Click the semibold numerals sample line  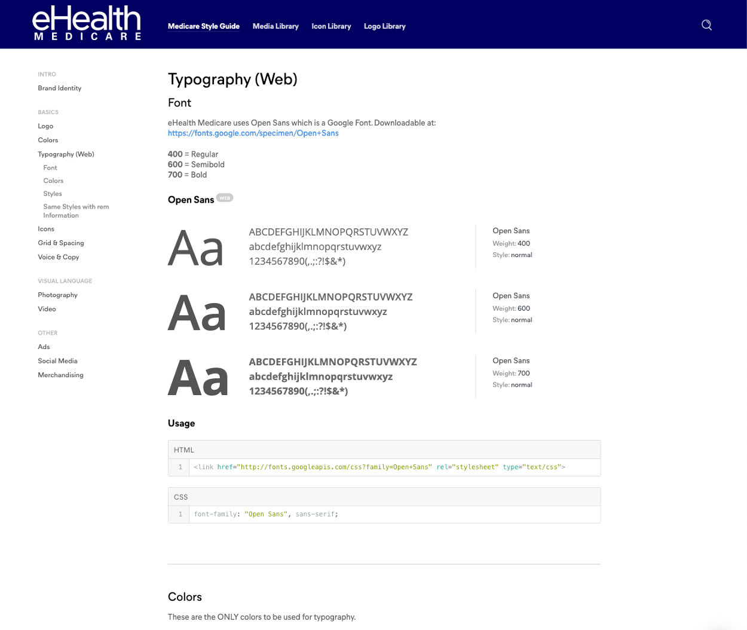point(298,326)
